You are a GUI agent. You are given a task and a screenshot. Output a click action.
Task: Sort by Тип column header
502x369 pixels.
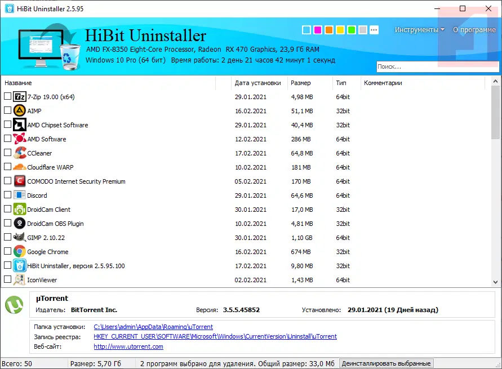click(346, 83)
